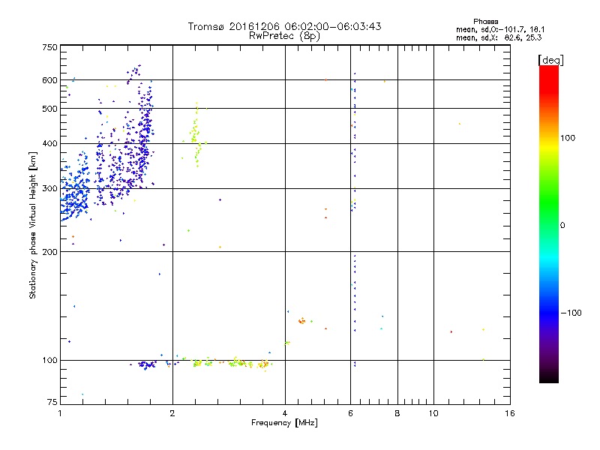Click the y-axis label "750"

49,47
